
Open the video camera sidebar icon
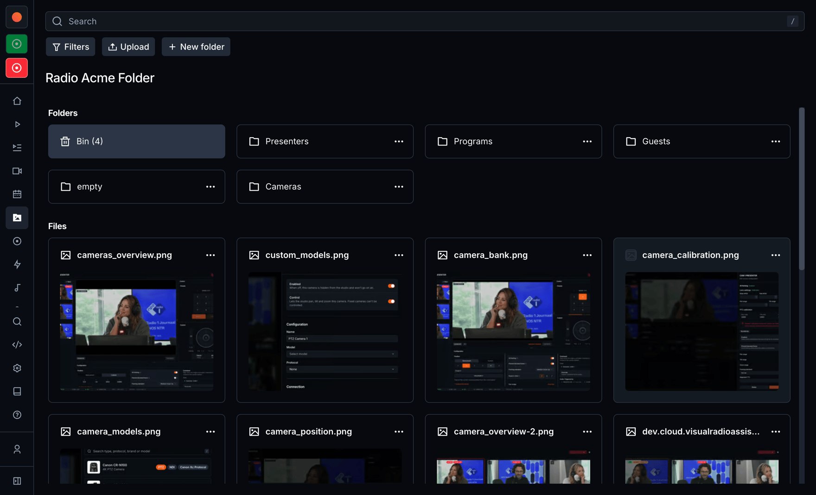click(17, 171)
